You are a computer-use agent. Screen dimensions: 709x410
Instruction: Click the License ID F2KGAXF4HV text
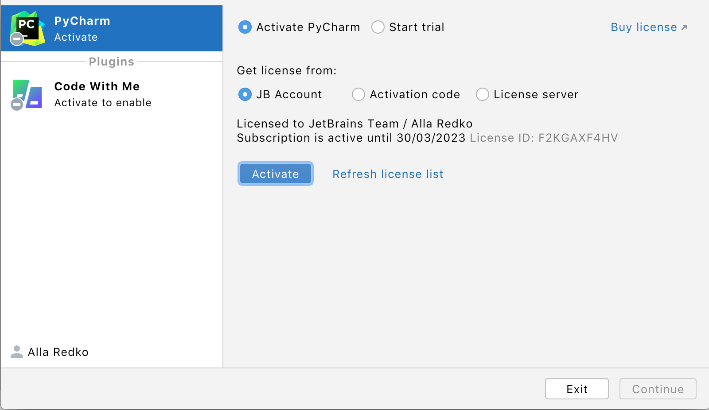(x=544, y=138)
